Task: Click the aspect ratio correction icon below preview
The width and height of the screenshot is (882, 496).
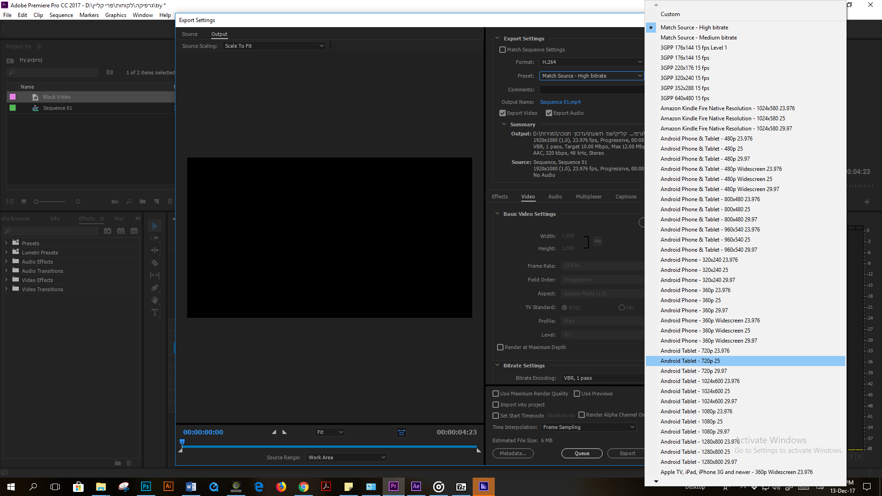Action: click(401, 432)
